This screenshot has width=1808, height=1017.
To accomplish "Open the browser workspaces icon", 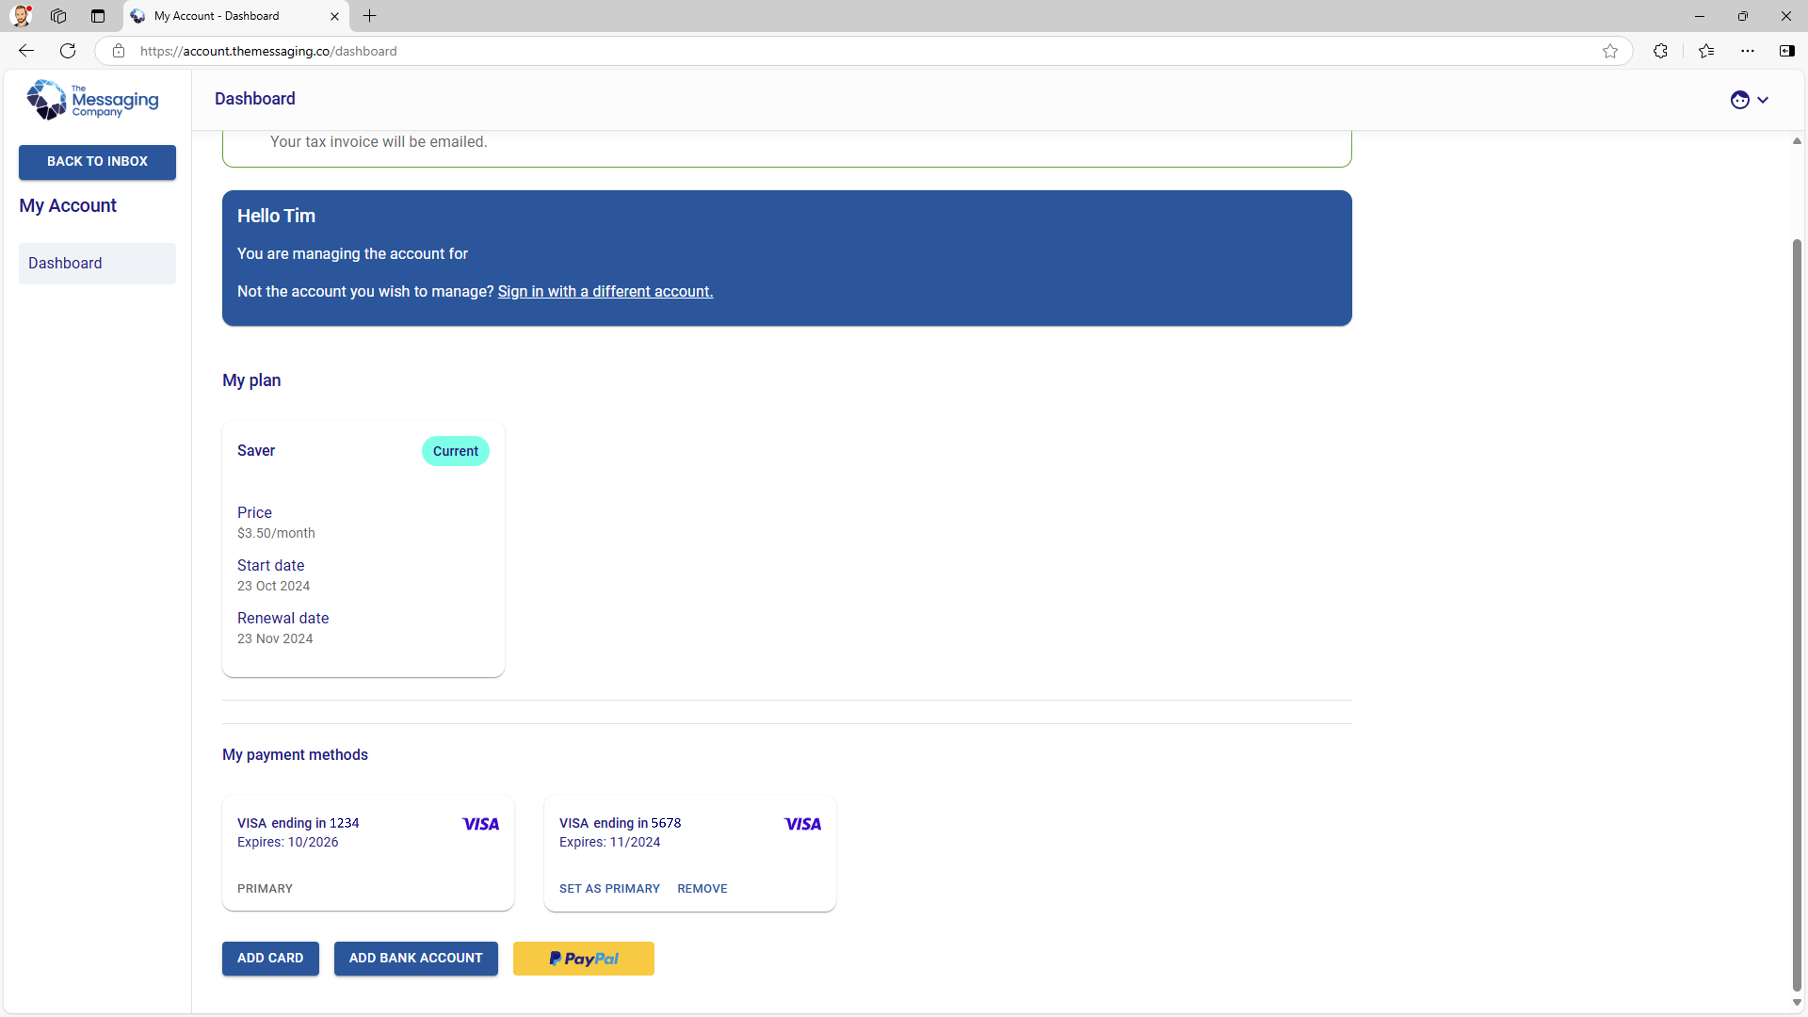I will coord(58,16).
